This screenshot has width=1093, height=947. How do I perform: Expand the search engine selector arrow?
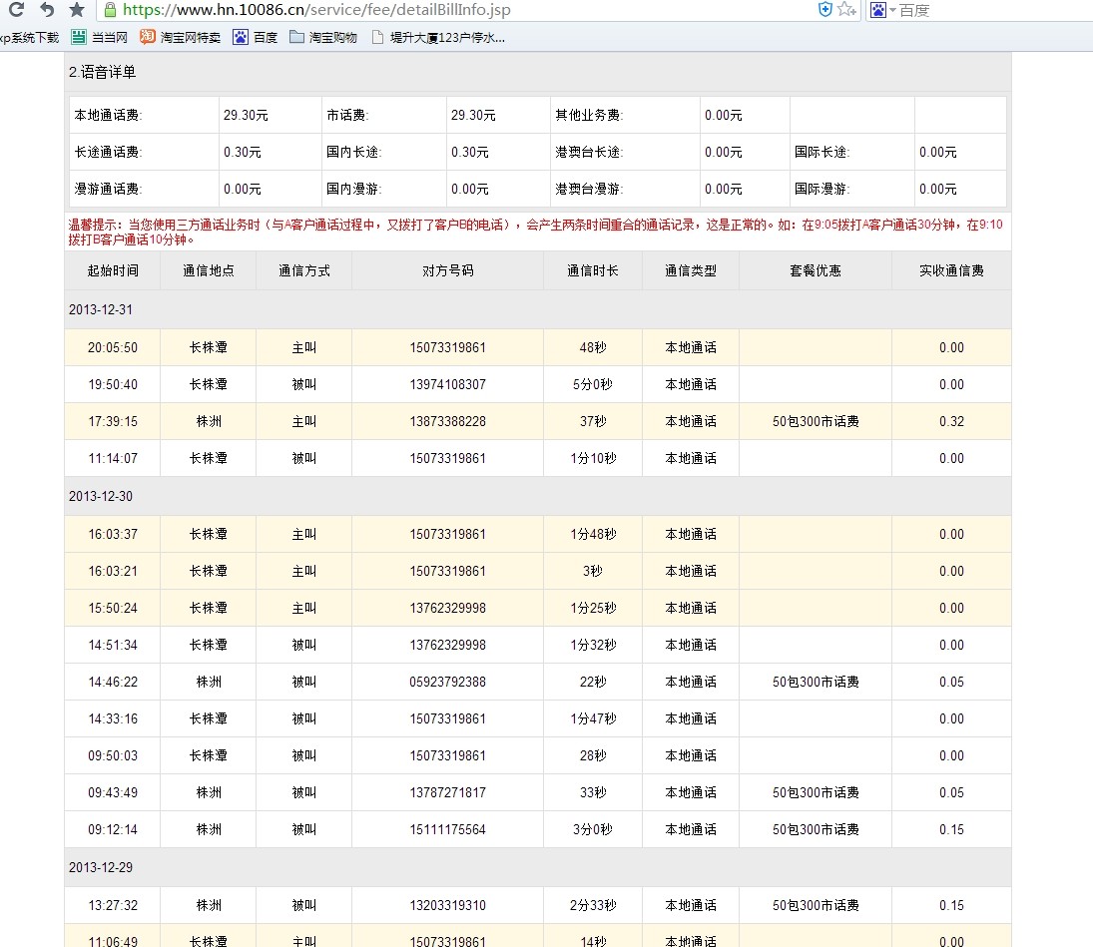tap(892, 10)
